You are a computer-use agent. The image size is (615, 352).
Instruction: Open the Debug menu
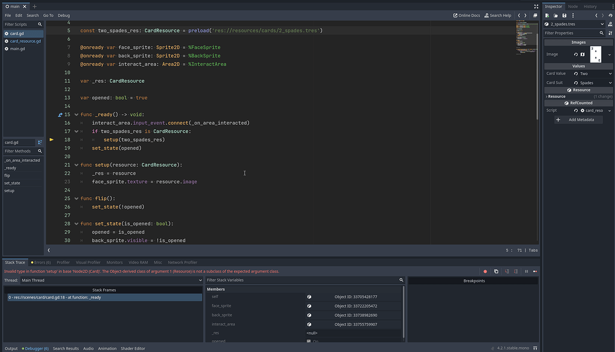coord(64,15)
